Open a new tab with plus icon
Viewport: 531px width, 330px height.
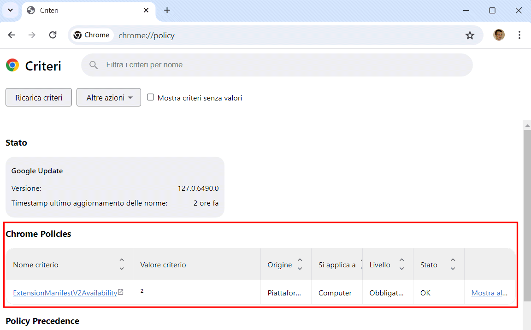click(x=167, y=10)
